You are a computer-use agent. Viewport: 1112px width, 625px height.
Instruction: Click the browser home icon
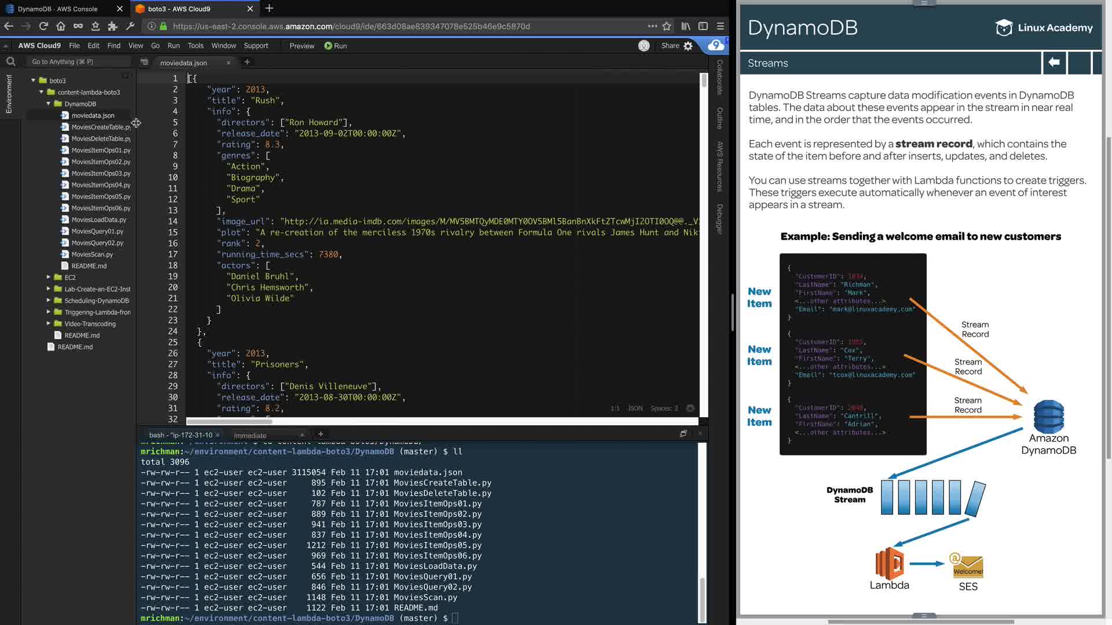61,26
